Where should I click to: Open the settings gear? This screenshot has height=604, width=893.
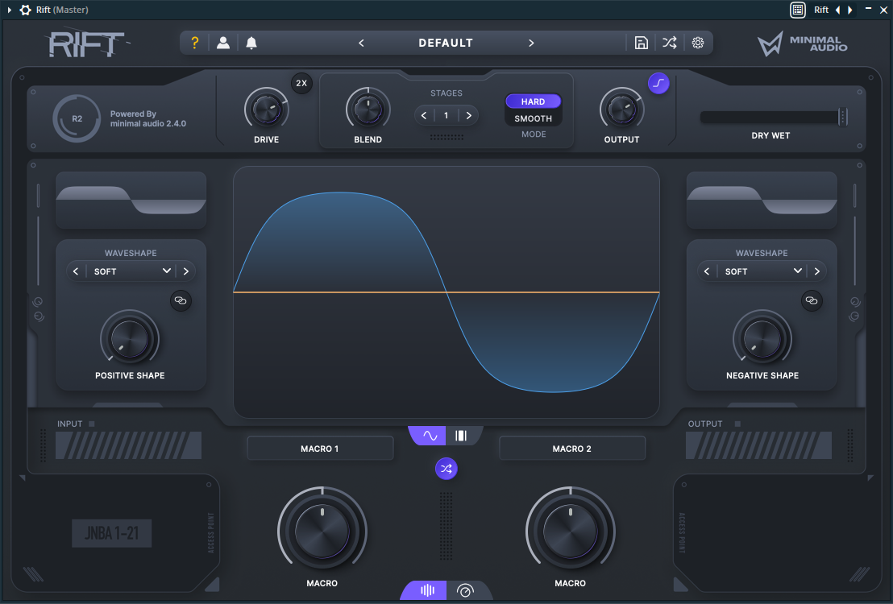(697, 43)
